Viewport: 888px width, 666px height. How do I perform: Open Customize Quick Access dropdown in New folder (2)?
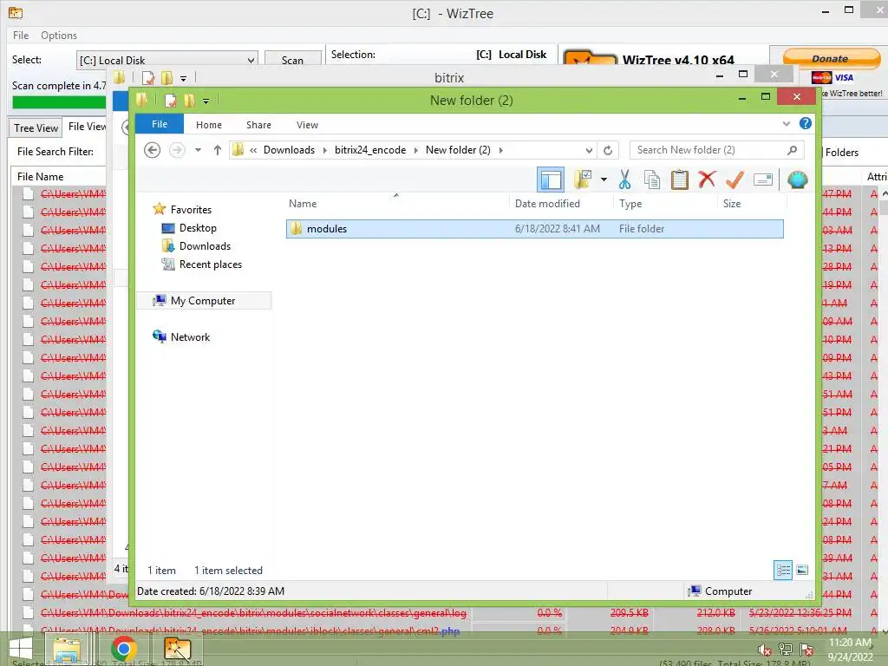206,101
